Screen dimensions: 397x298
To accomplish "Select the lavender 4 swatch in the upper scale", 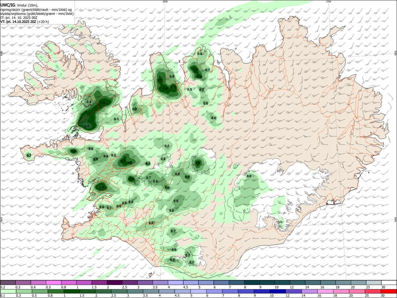I will pyautogui.click(x=175, y=282).
